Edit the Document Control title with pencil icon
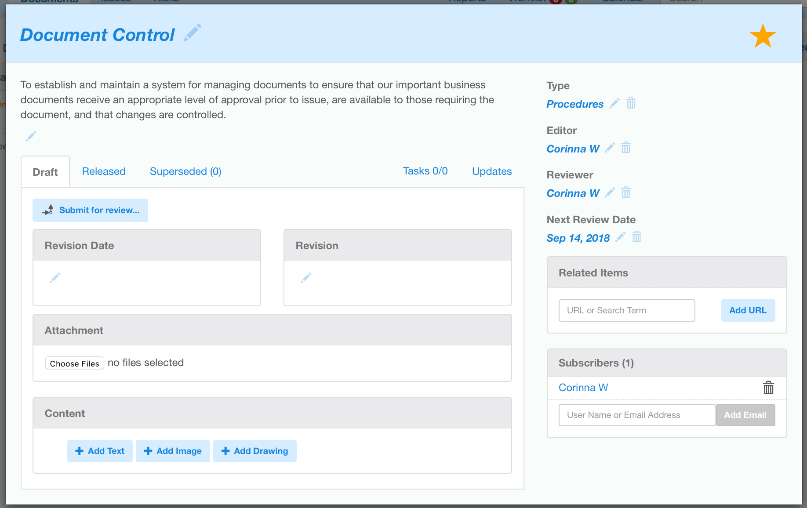This screenshot has height=508, width=807. pos(193,33)
